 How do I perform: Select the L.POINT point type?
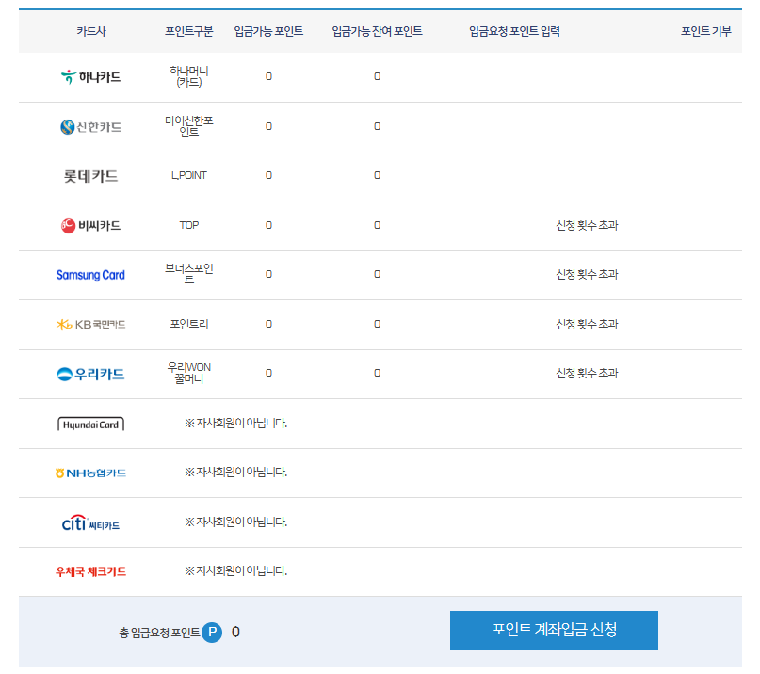pyautogui.click(x=189, y=175)
